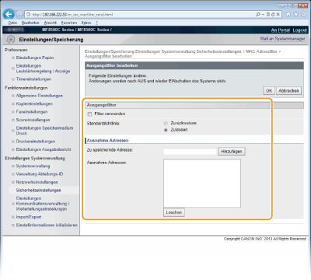Click the search magnifier in address bar
The image size is (311, 280).
pos(257,15)
